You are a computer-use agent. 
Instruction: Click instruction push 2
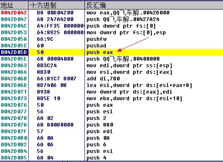tap(96, 118)
